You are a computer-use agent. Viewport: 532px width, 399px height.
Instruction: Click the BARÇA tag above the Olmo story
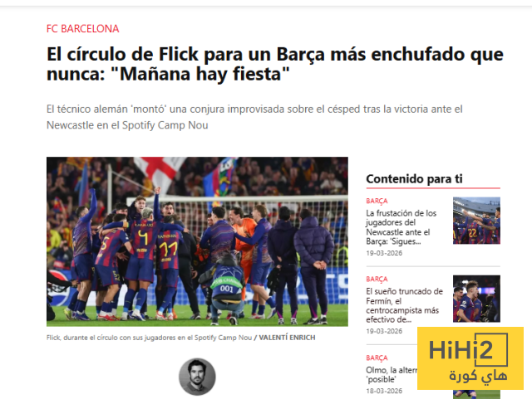377,358
